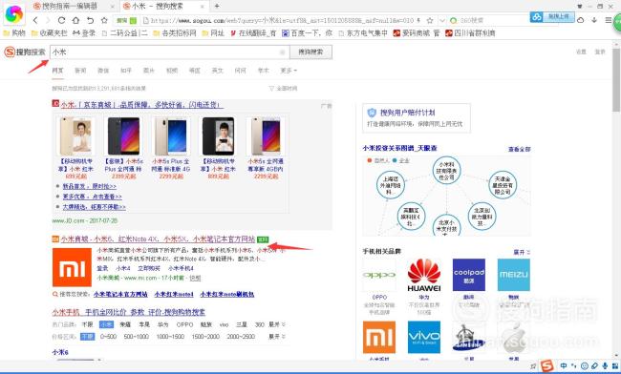Click the cloud icon in browser toolbar
The image size is (621, 374).
pos(581,20)
